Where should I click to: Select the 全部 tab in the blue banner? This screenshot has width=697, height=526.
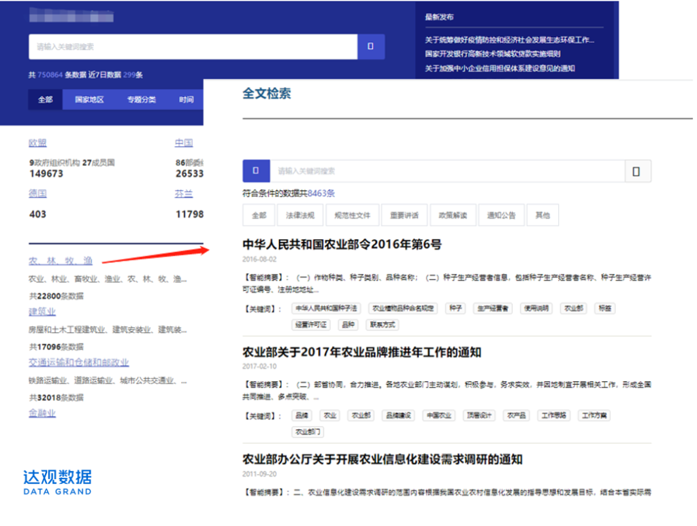(x=46, y=99)
